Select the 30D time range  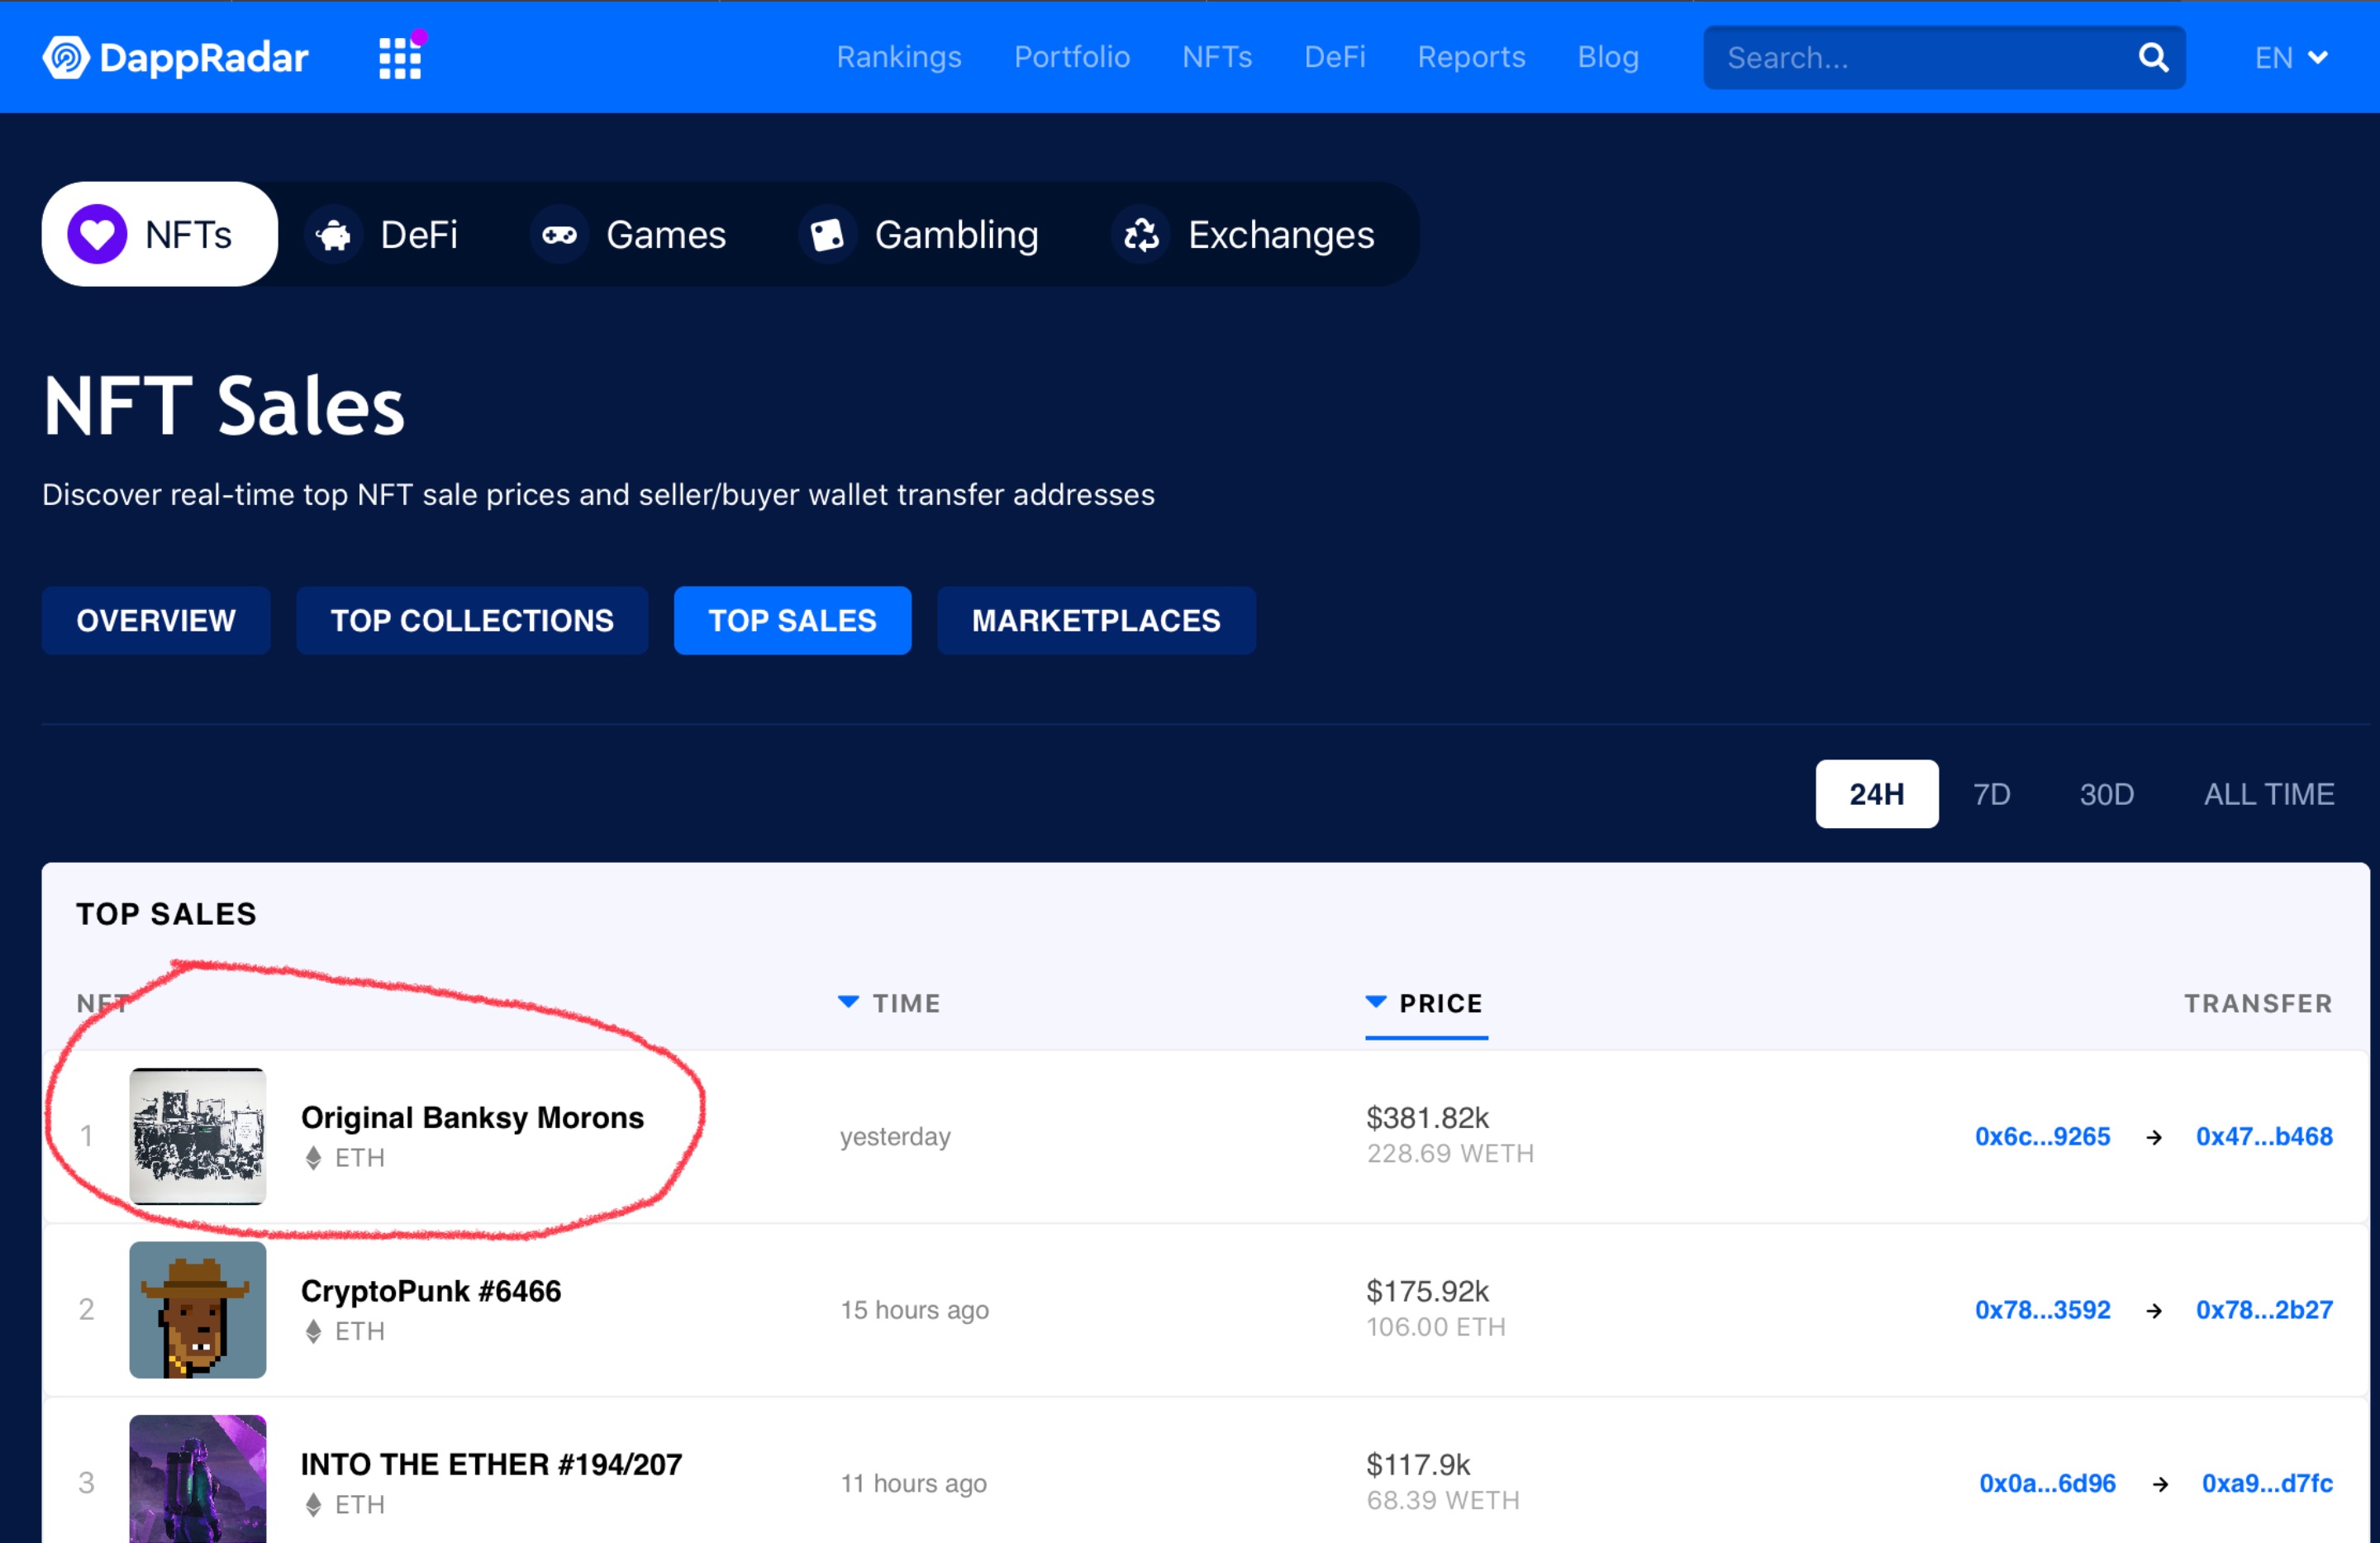click(2107, 794)
